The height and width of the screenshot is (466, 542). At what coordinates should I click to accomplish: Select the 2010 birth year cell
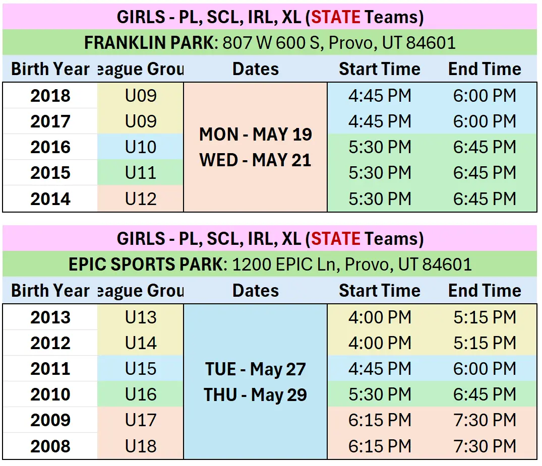pos(50,394)
